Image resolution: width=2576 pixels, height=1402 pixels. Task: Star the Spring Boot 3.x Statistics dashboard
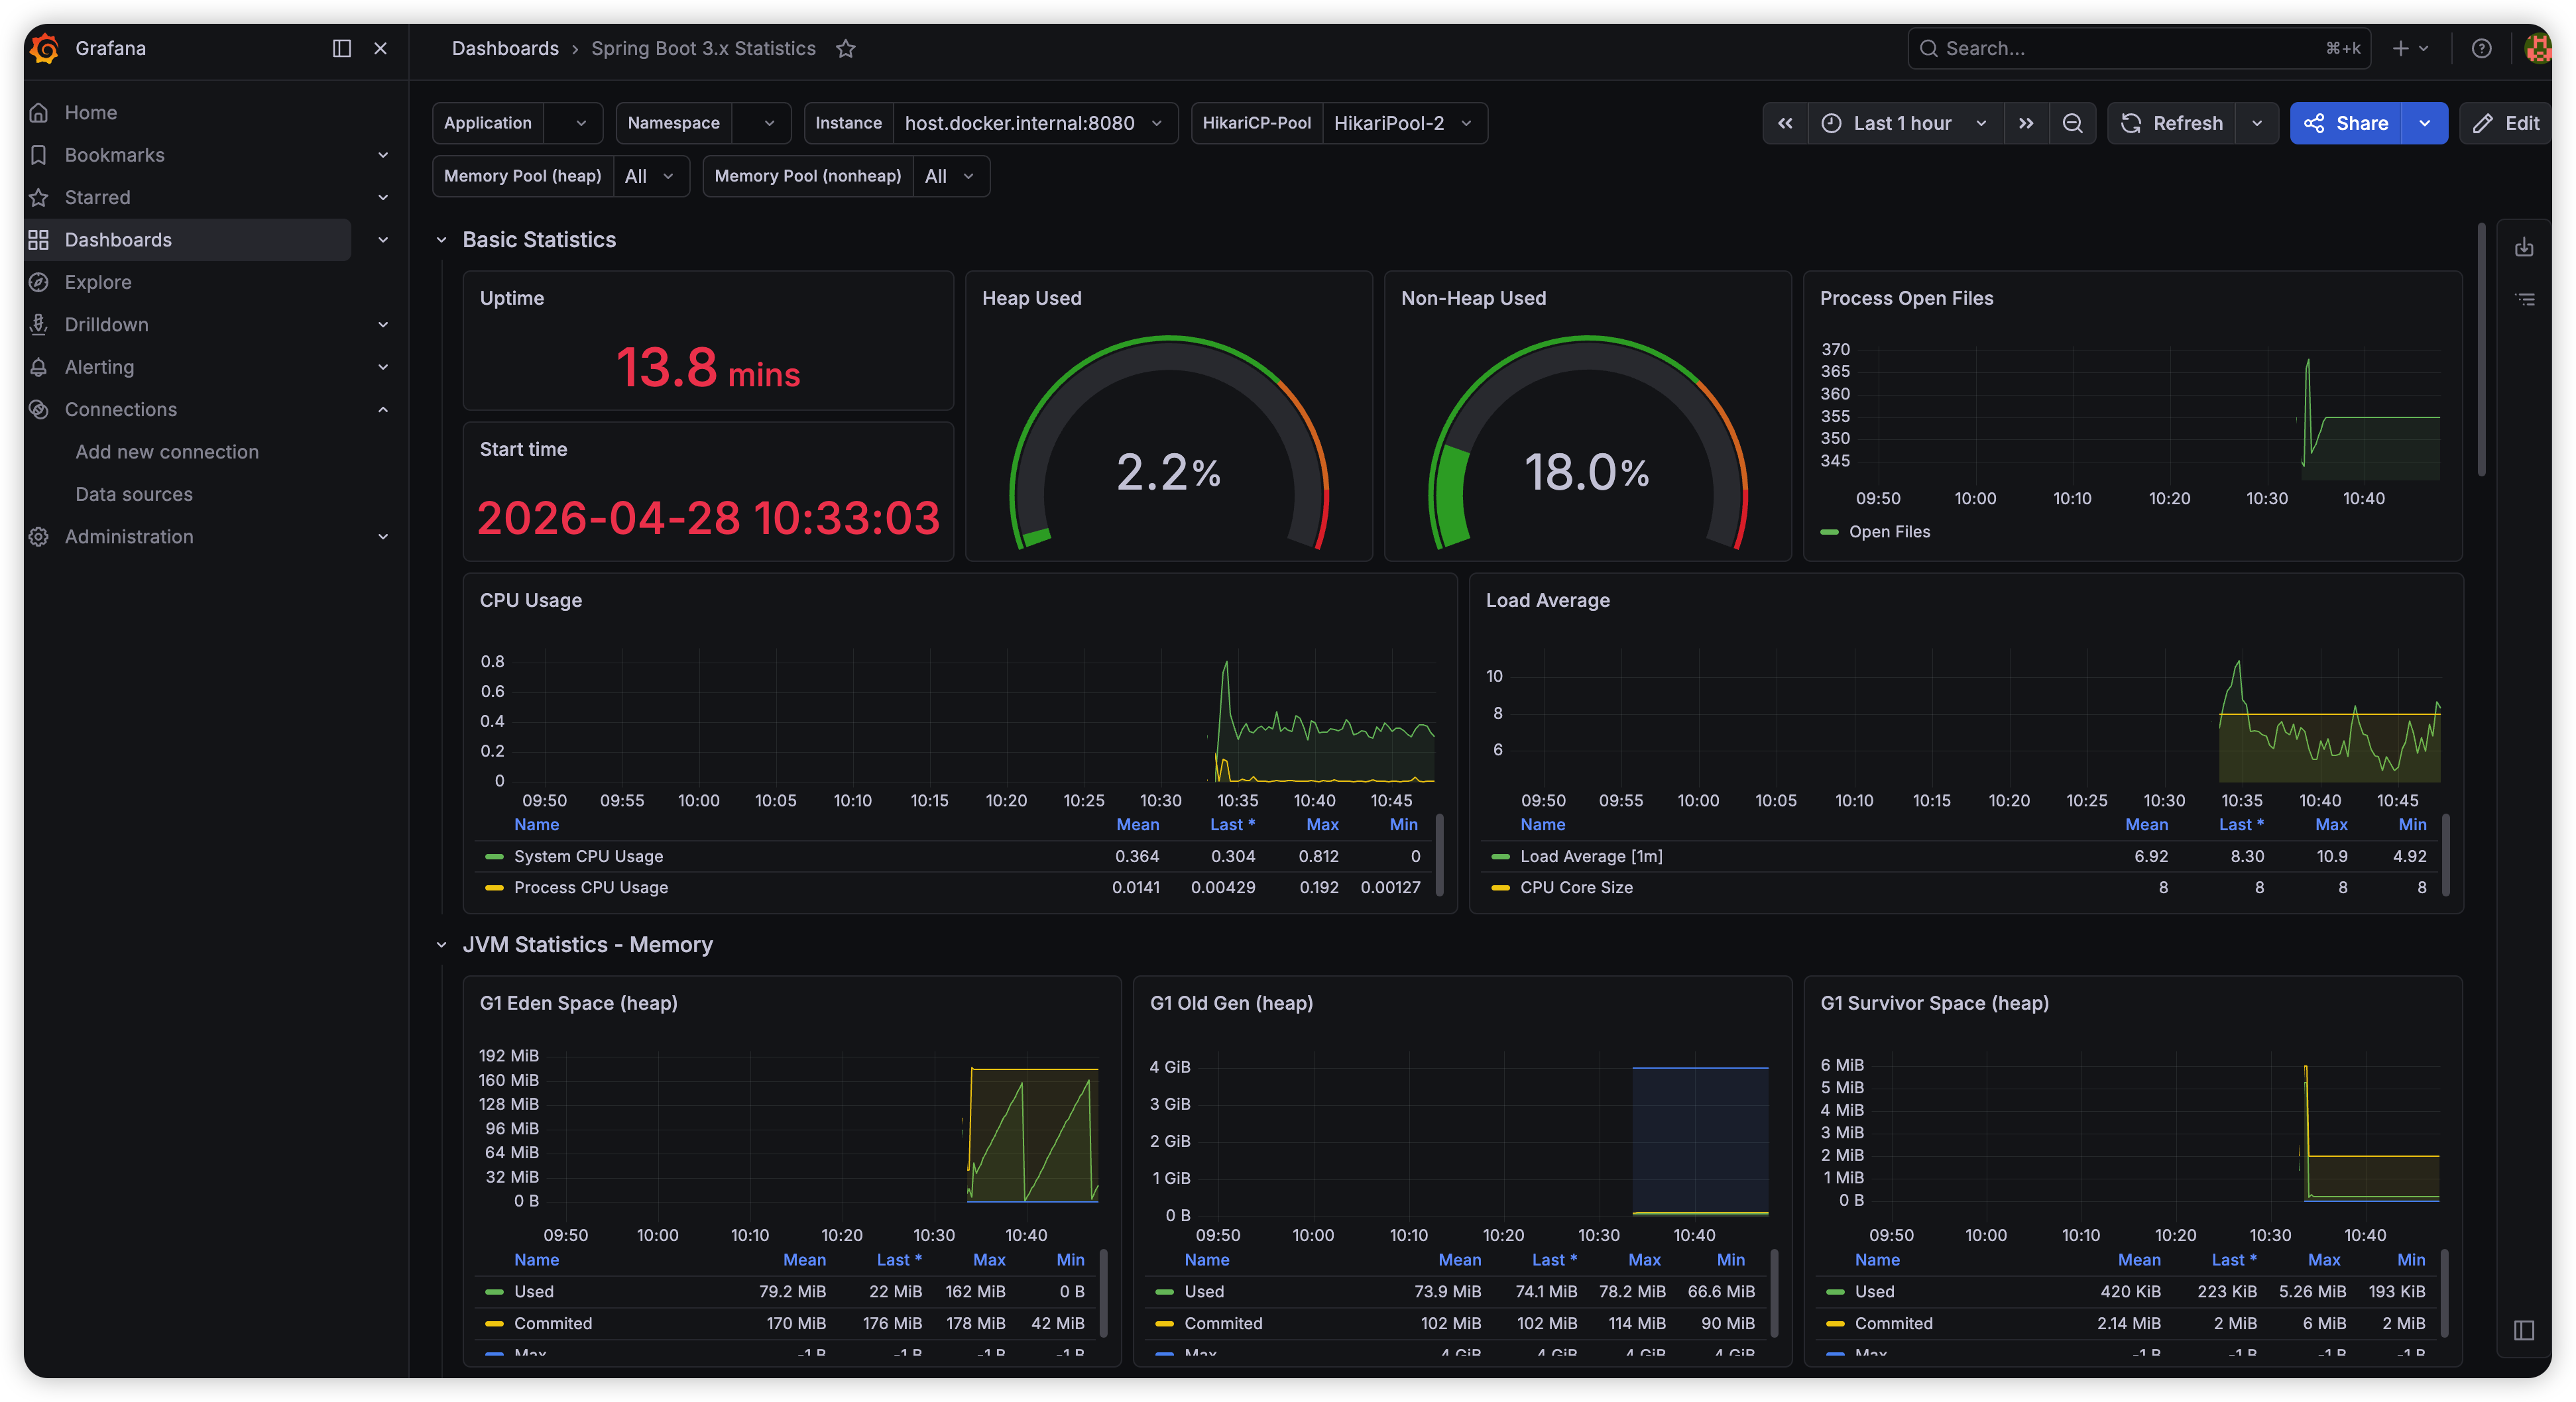pos(846,48)
